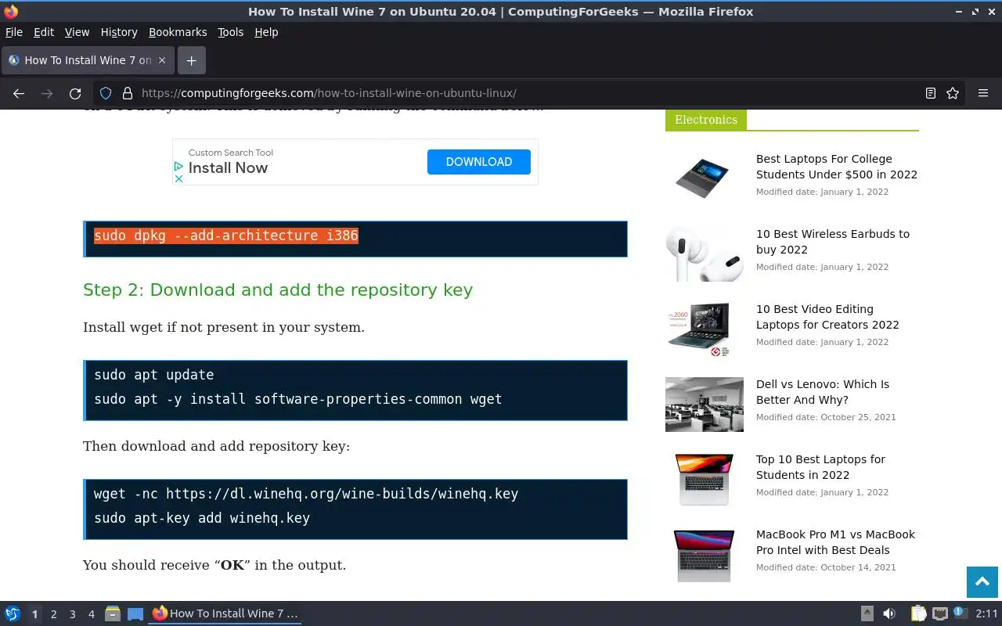Toggle reader view for this page
This screenshot has width=1002, height=626.
(931, 93)
